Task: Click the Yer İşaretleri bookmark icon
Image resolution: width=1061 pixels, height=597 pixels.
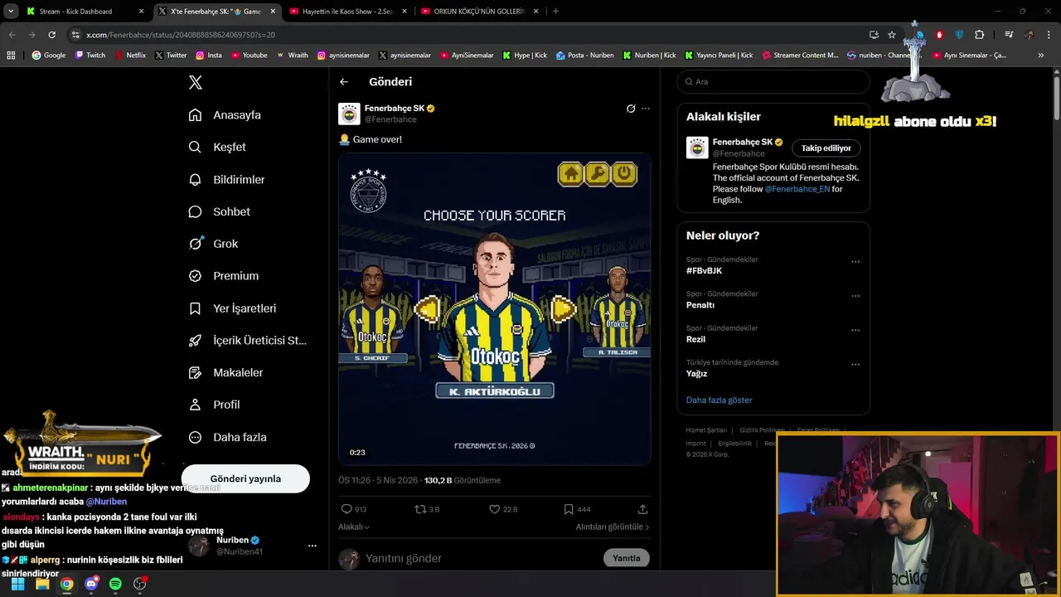Action: (x=195, y=308)
